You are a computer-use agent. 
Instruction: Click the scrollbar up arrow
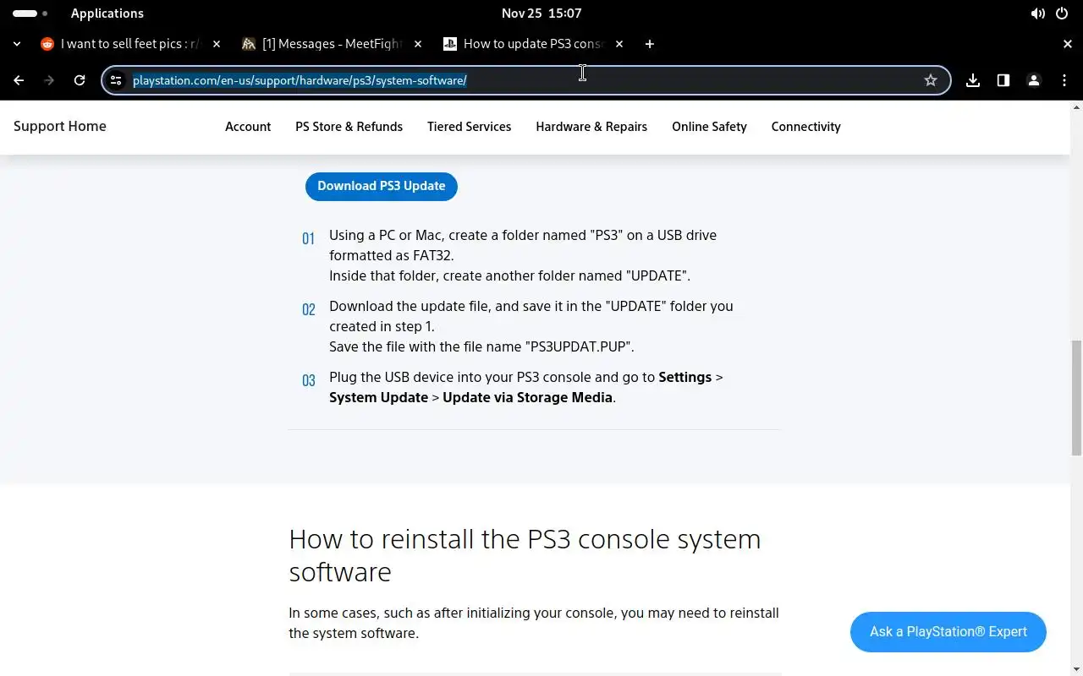click(x=1076, y=107)
